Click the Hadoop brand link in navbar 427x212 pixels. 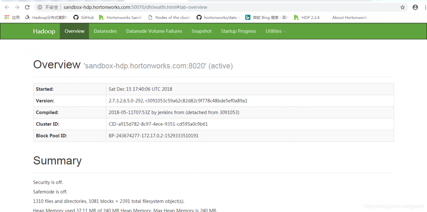[44, 31]
